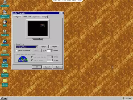This screenshot has height=100, width=133.
Task: Switch to the Background tab
Action: [18, 17]
